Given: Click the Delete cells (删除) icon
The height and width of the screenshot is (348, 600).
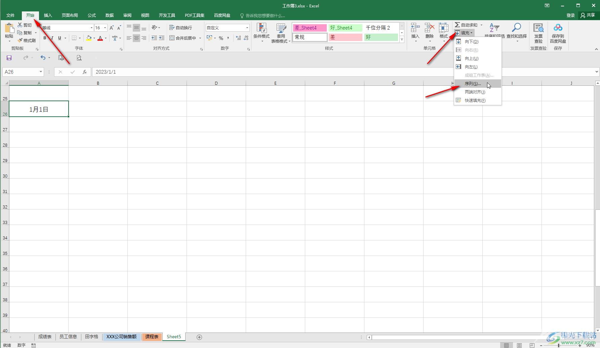Looking at the screenshot, I should coord(429,28).
